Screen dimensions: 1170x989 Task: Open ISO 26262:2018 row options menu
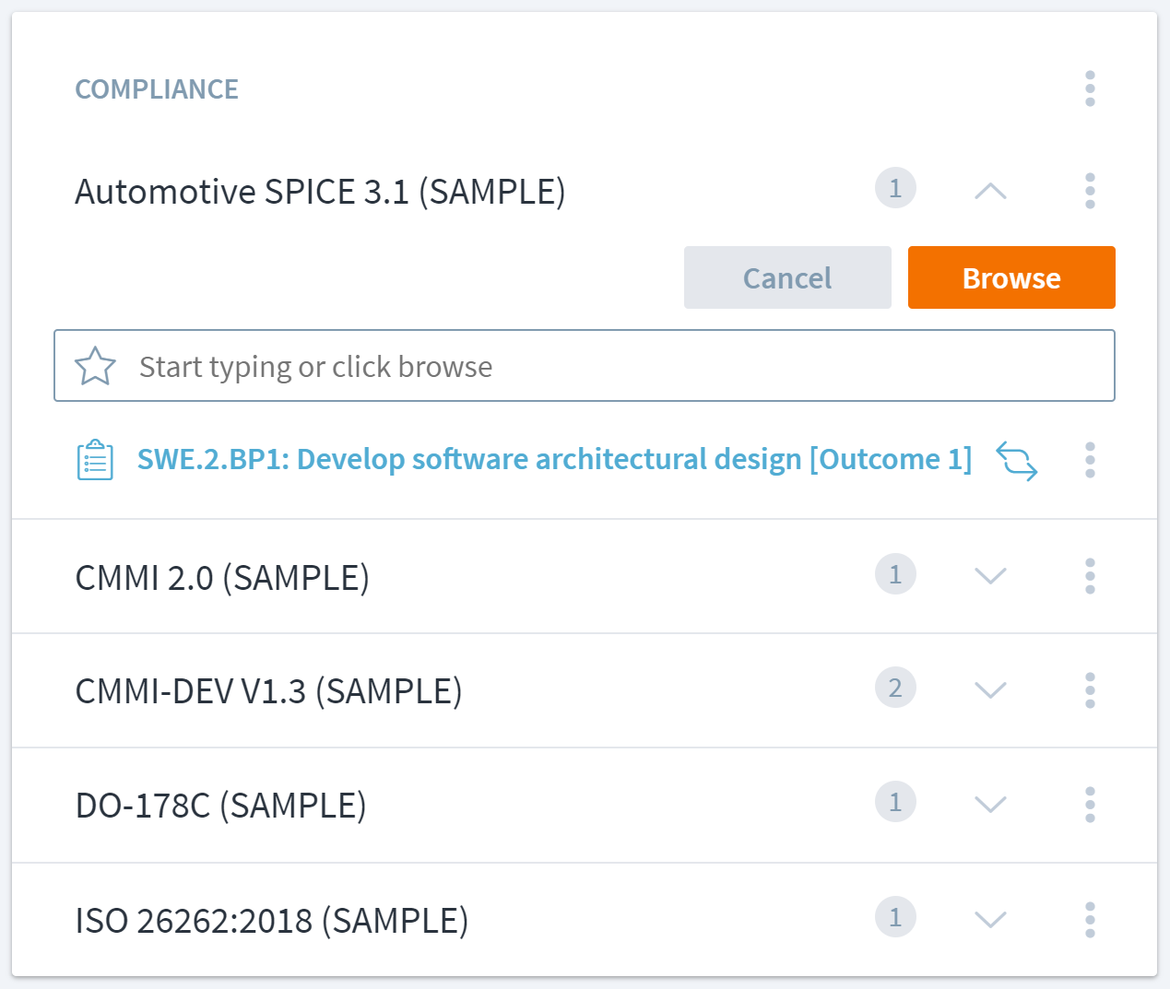point(1090,919)
